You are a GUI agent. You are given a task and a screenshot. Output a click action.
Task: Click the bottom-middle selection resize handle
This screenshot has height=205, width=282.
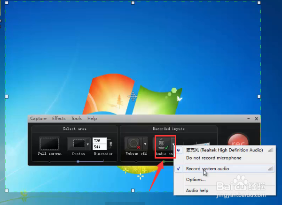click(133, 190)
